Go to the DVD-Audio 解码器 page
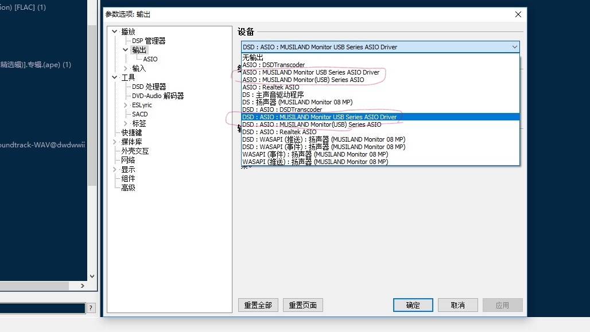 click(x=158, y=96)
